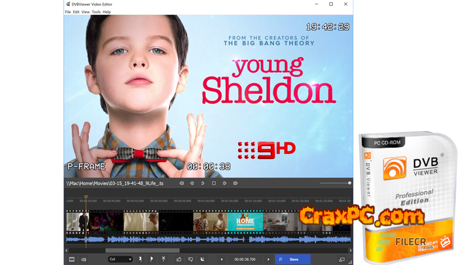Step forward one frame
This screenshot has width=458, height=265.
point(224,183)
